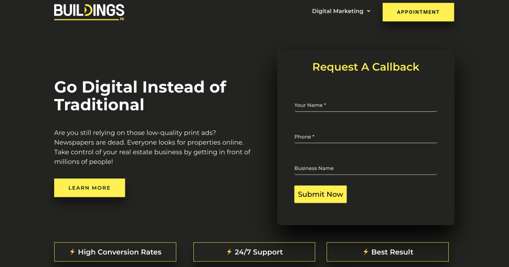Select the Phone input field
509x267 pixels.
point(365,137)
